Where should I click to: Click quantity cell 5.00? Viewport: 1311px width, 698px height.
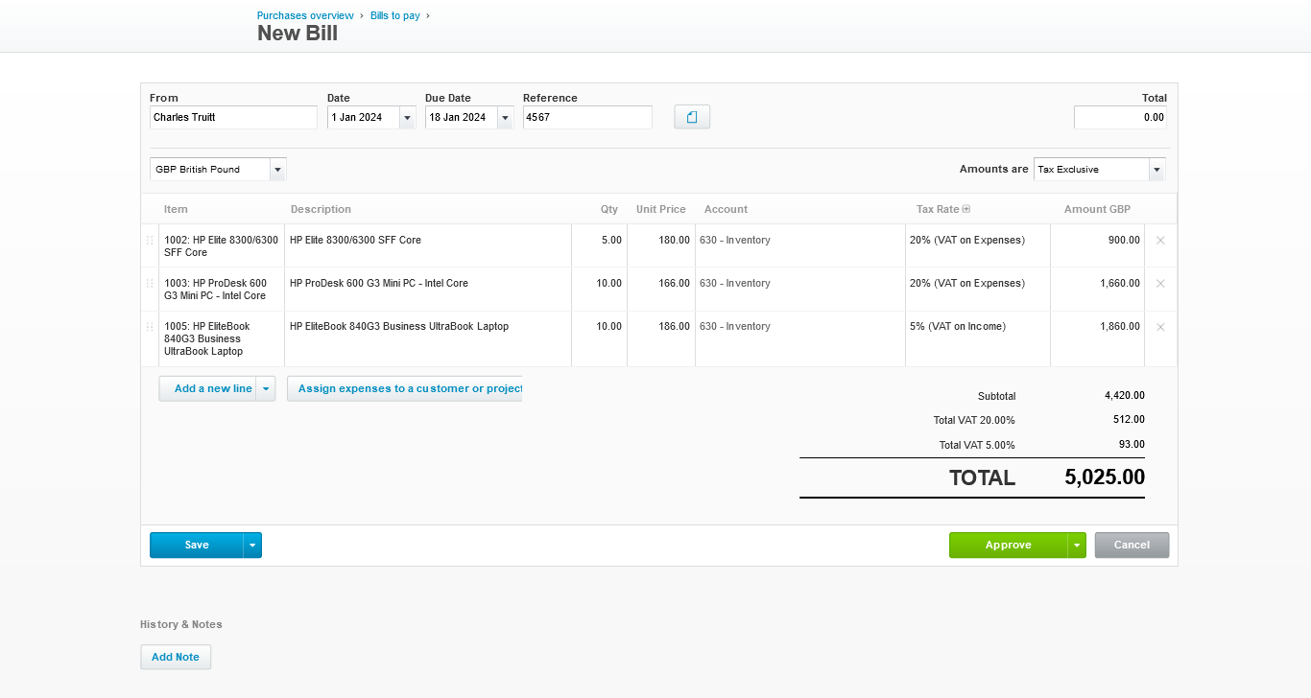[x=600, y=246]
